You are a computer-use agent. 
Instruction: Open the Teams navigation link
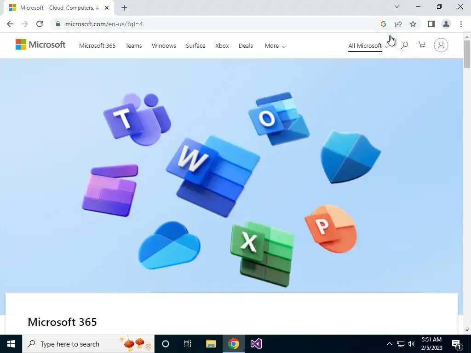point(134,46)
